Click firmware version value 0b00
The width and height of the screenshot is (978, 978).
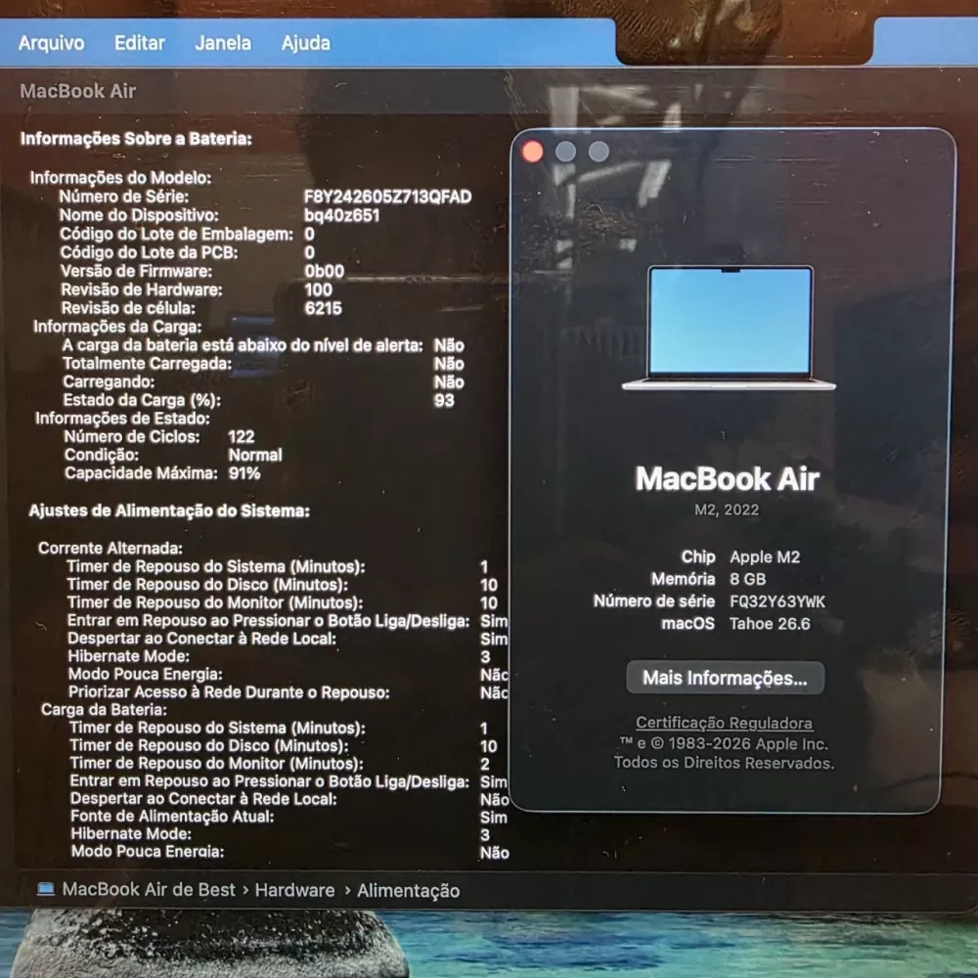(x=324, y=271)
